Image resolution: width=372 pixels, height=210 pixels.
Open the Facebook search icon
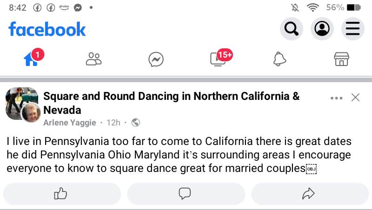(292, 29)
